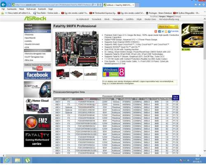206x165 pixels.
Task: Click the Facebook share icon
Action: 159,31
